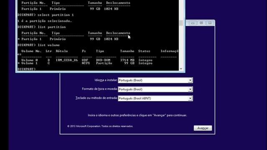This screenshot has width=267, height=150.
Task: Click the 'Formato de hora e moeda:' label
Action: (100, 89)
